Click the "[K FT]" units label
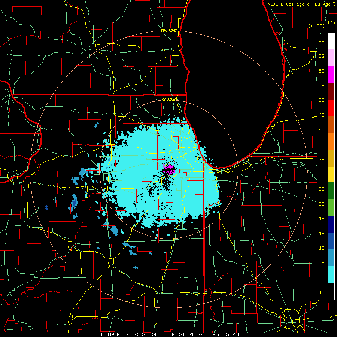Viewport: 337px width, 337px height. [316, 26]
